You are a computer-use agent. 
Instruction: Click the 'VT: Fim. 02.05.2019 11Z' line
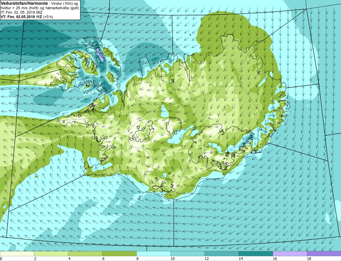click(x=21, y=17)
